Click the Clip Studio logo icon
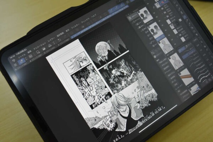This screenshot has width=213, height=142. [14, 60]
